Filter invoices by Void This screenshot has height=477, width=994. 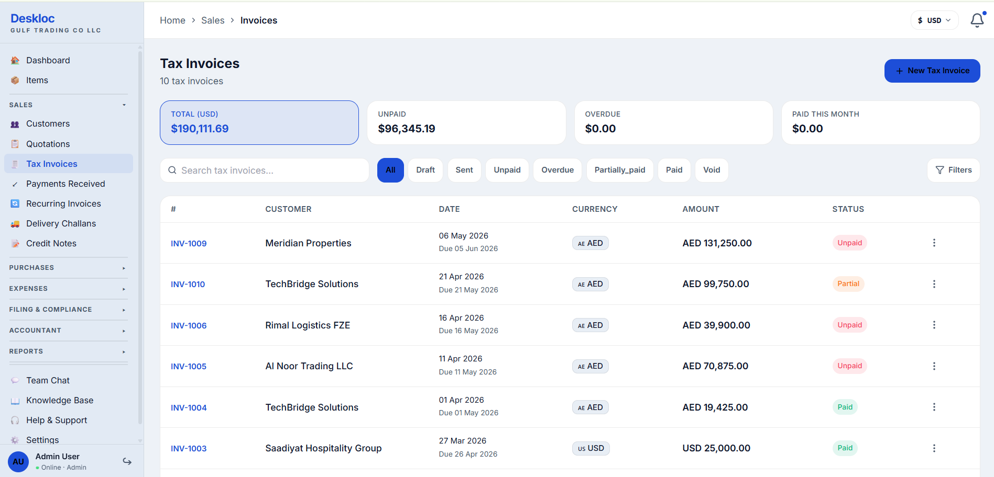712,170
